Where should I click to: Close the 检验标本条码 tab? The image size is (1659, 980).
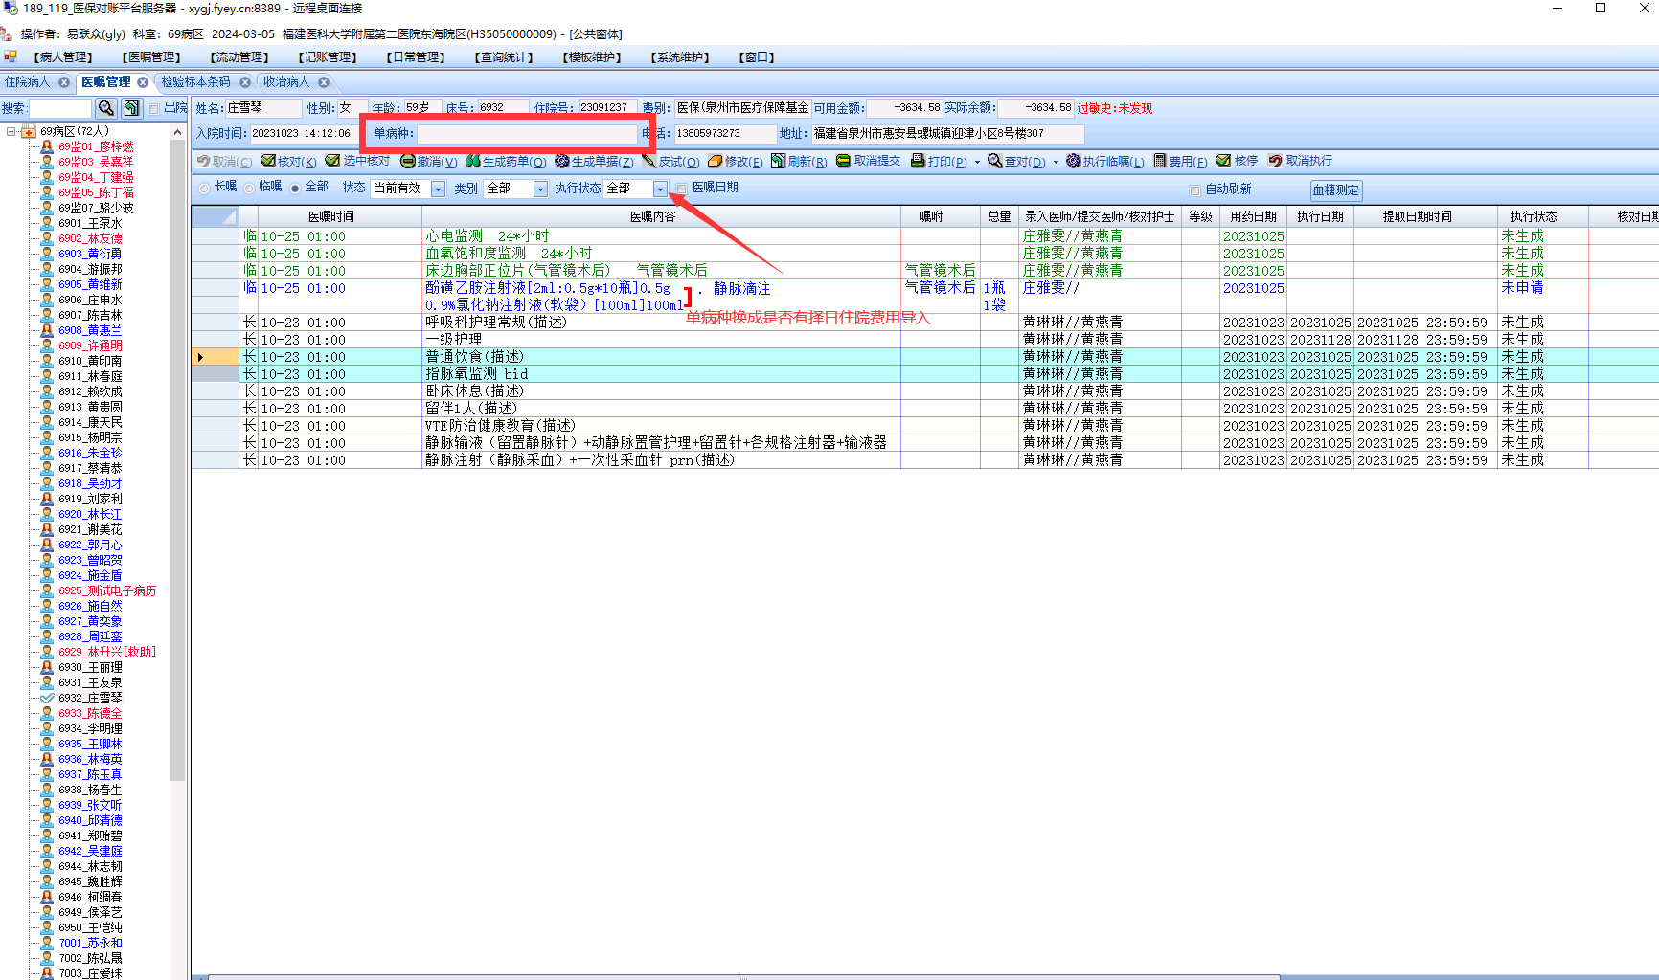245,82
